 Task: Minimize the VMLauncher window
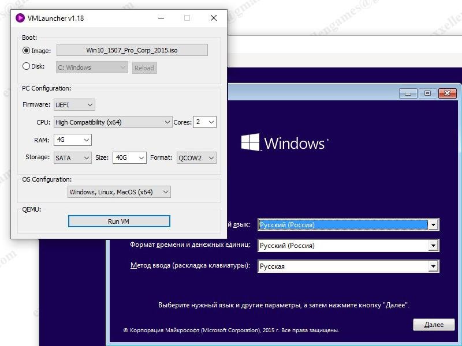[x=161, y=18]
